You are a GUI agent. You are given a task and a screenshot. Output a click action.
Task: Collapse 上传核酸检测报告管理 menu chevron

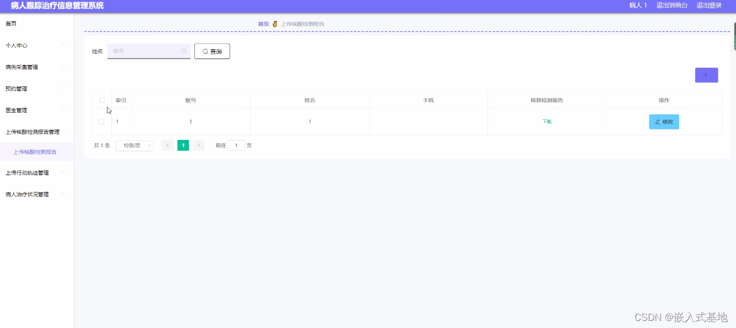pos(64,131)
